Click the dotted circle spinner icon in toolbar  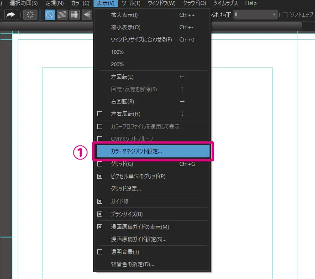coord(31,15)
